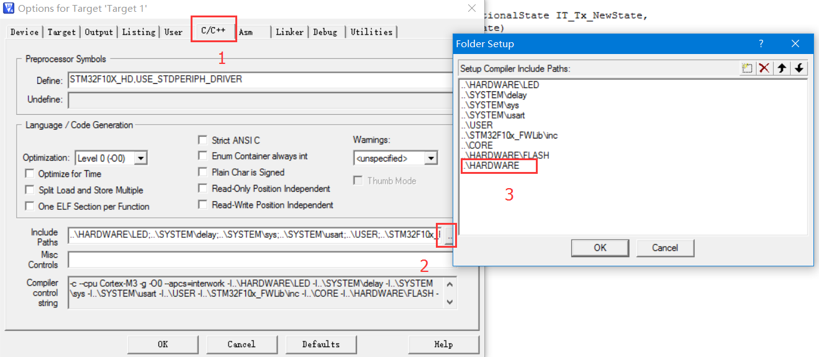The height and width of the screenshot is (357, 819).
Task: Open the Output tab
Action: click(x=99, y=32)
